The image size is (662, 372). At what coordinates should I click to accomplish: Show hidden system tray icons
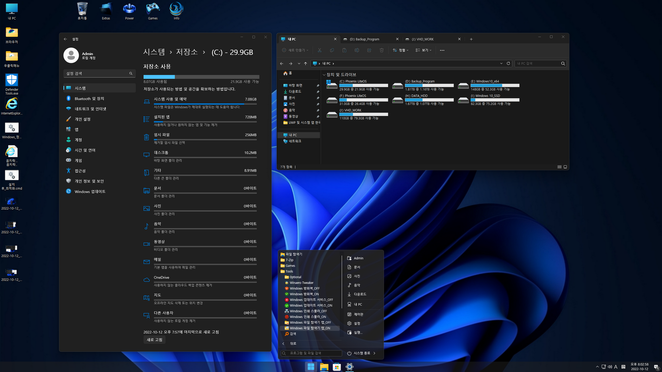[597, 367]
